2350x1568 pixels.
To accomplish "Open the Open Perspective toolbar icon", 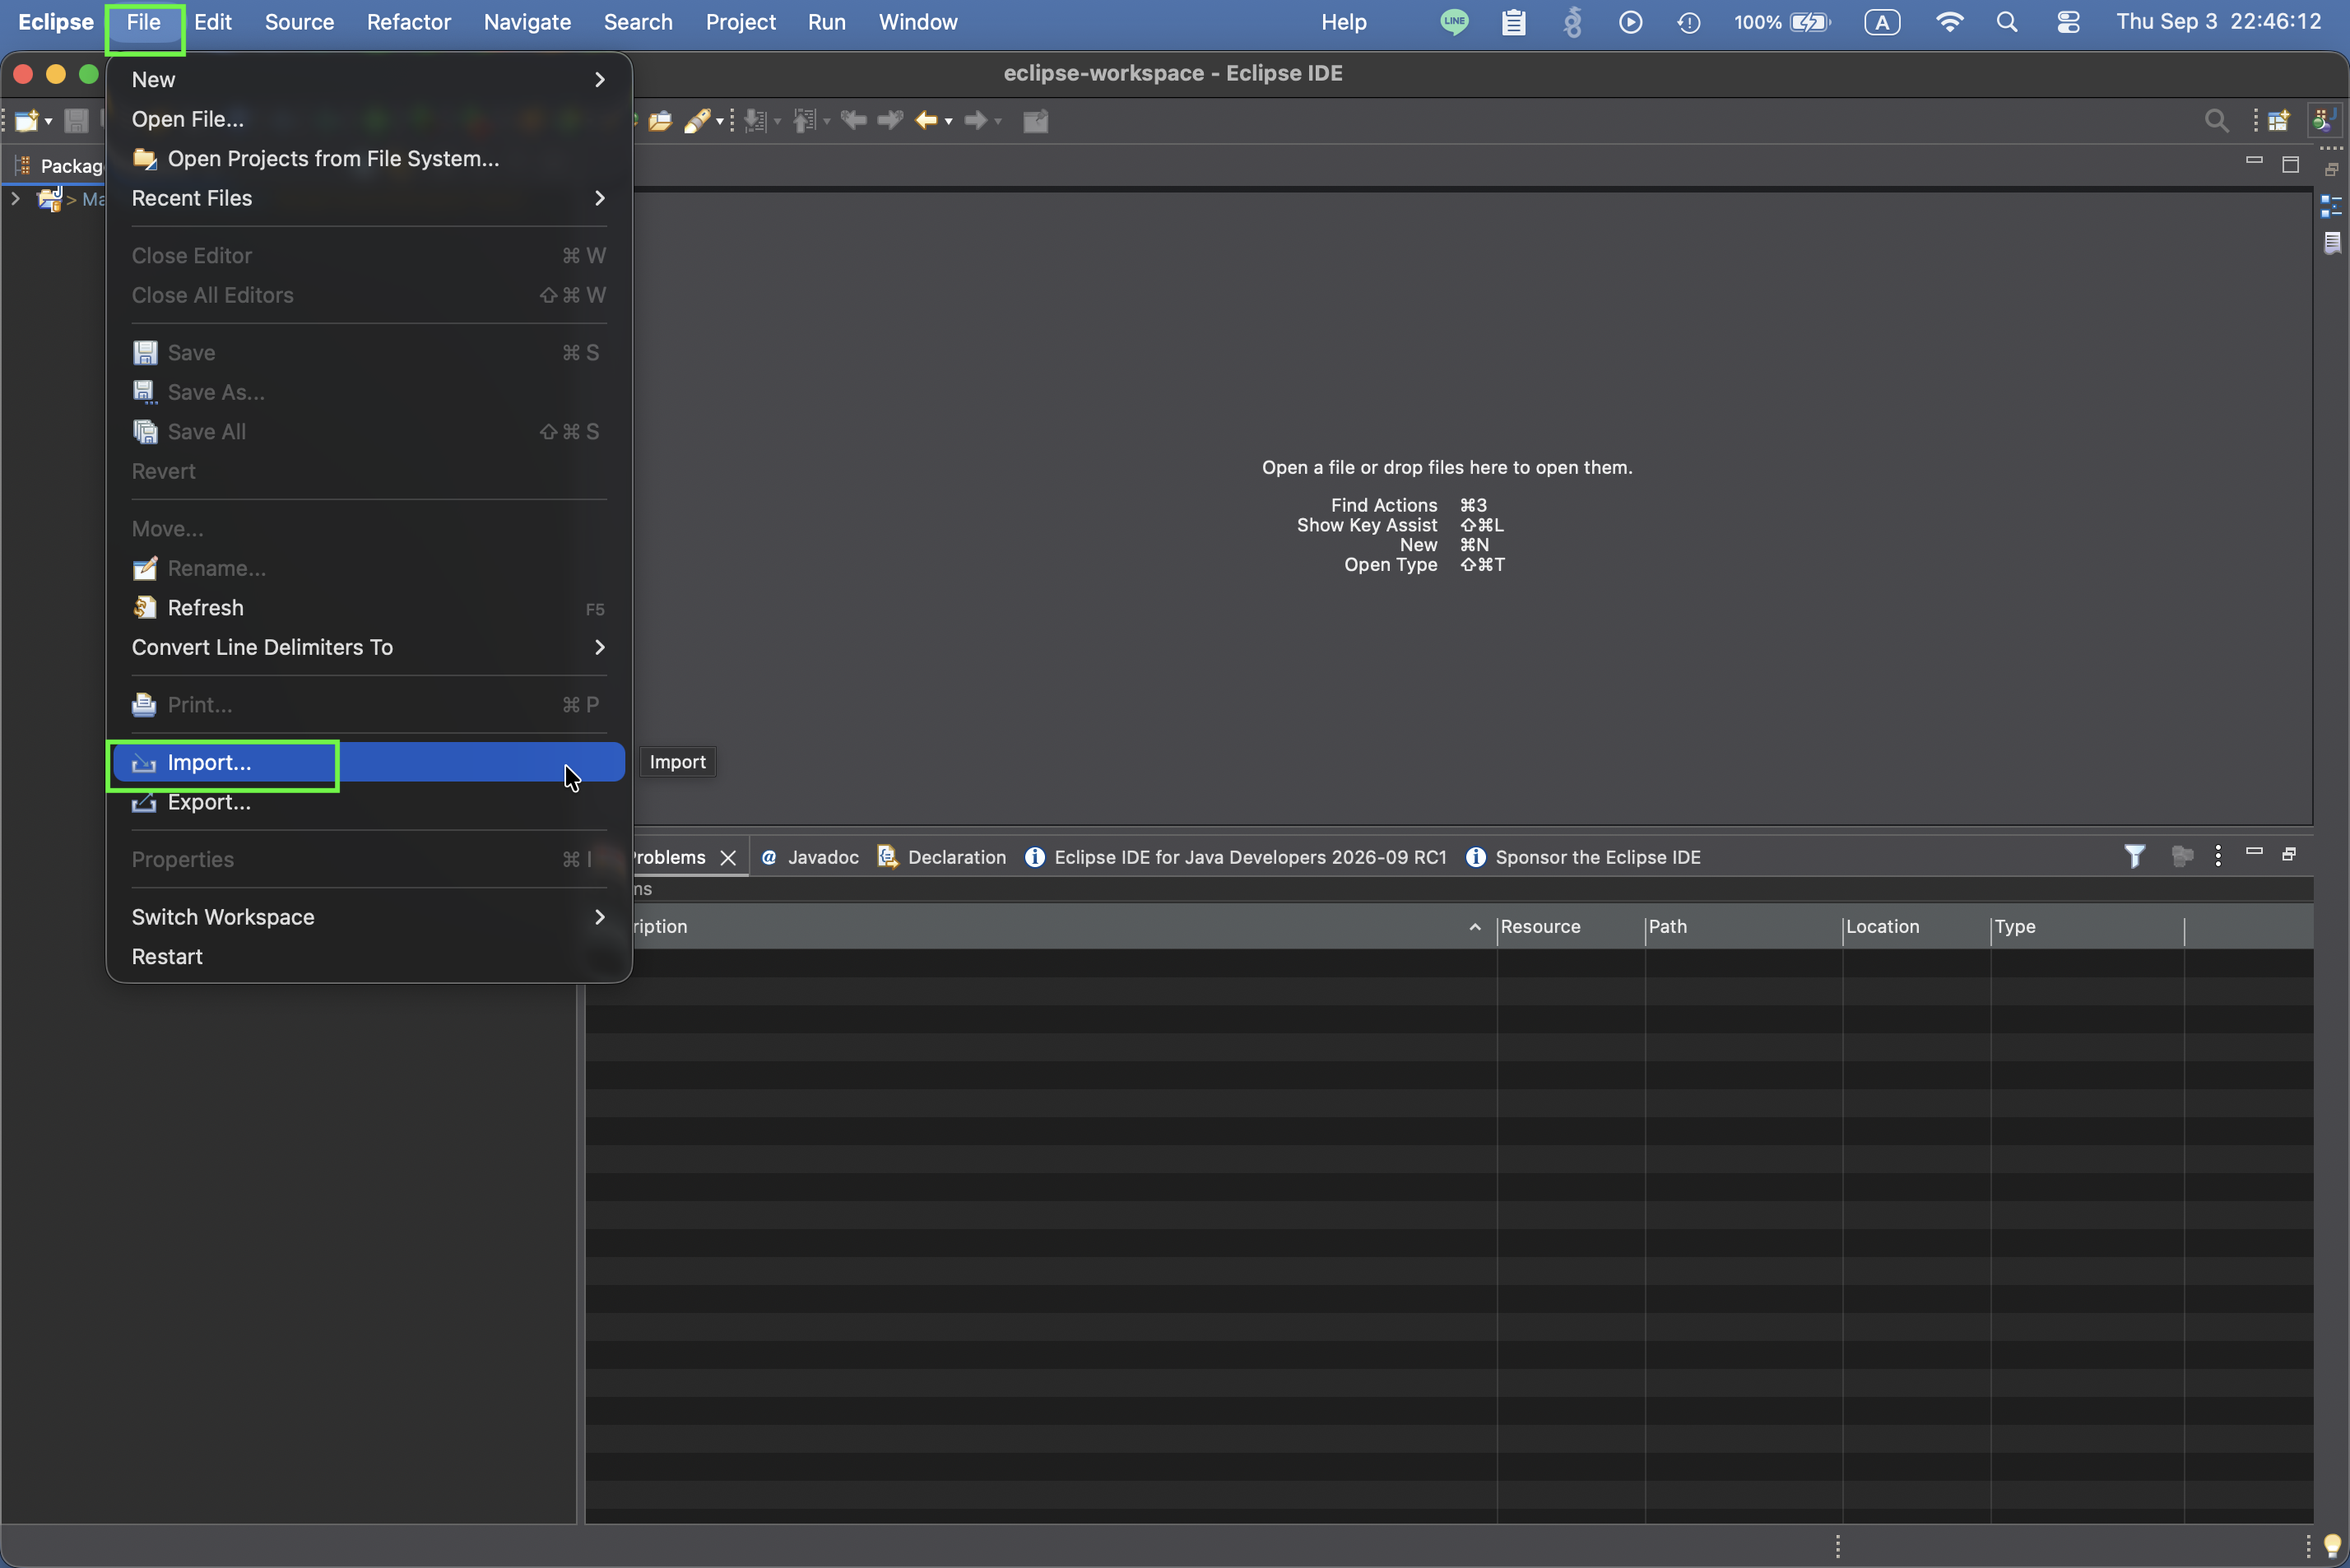I will (x=2279, y=121).
